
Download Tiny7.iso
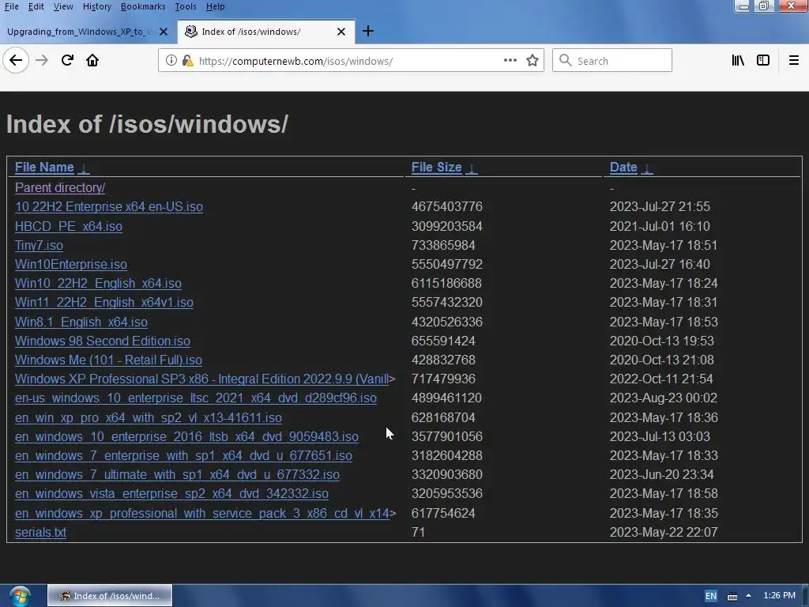(x=39, y=246)
